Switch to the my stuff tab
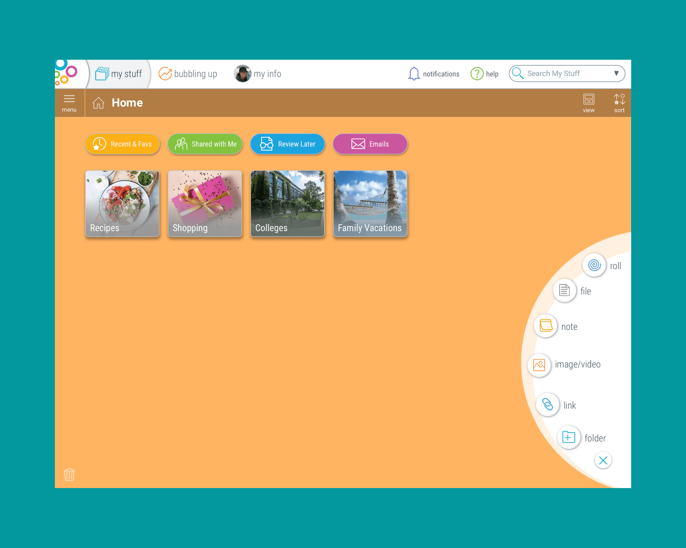This screenshot has width=686, height=548. click(119, 74)
